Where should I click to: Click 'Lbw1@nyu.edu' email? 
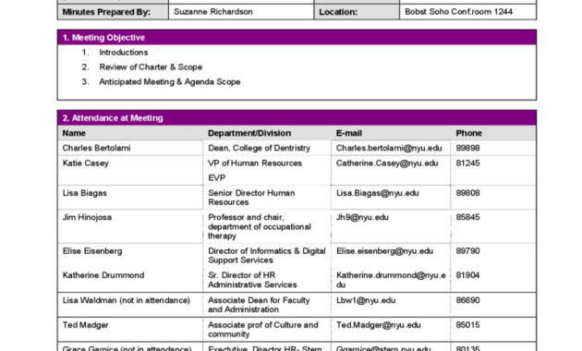(366, 300)
